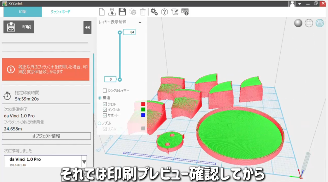This screenshot has width=328, height=182.
Task: Open help via question mark icon
Action: click(164, 12)
